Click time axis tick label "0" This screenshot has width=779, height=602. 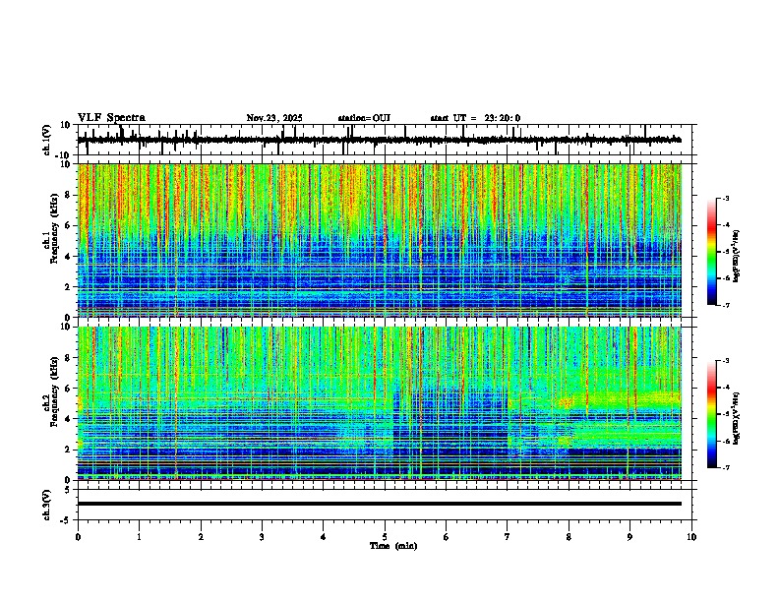click(78, 537)
